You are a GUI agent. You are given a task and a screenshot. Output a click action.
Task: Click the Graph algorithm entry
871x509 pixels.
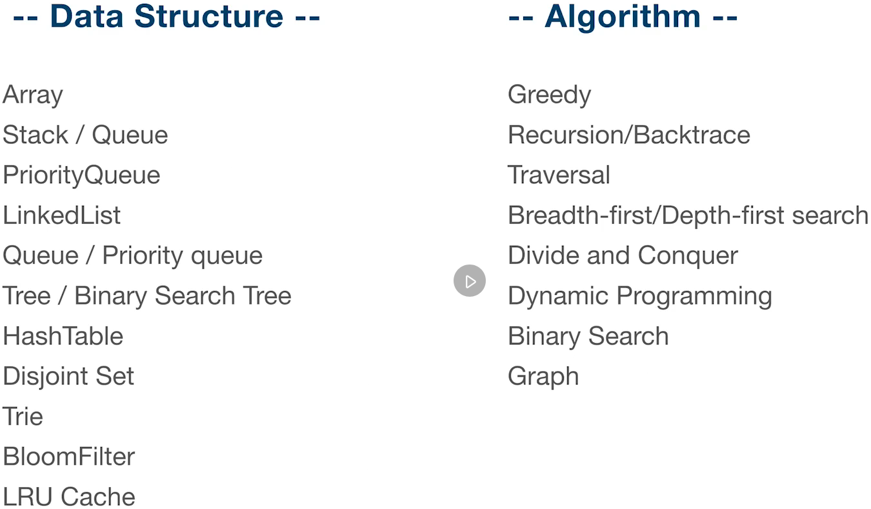pos(543,377)
